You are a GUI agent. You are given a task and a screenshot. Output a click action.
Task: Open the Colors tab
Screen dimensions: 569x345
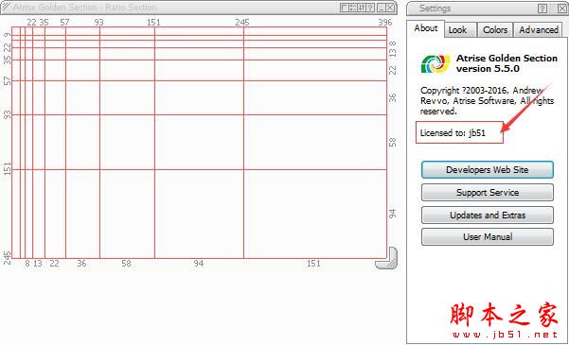(495, 29)
